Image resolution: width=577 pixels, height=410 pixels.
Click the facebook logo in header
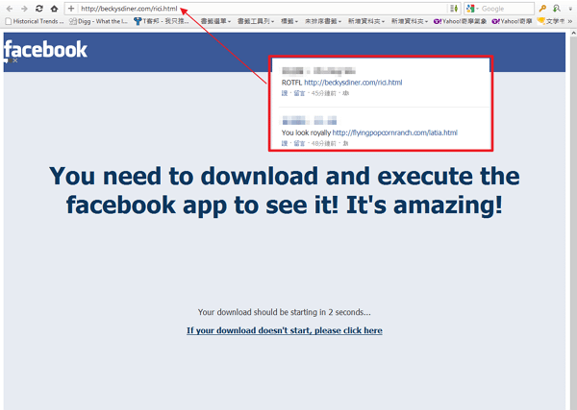pyautogui.click(x=45, y=49)
